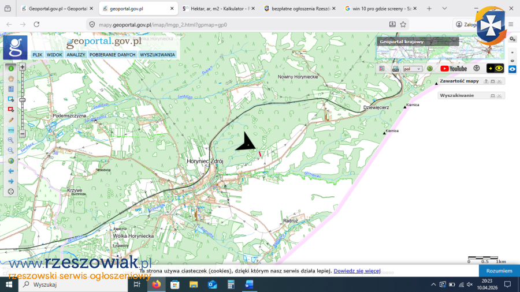Open the YouTube channel icon
This screenshot has width=520, height=292.
tap(454, 68)
